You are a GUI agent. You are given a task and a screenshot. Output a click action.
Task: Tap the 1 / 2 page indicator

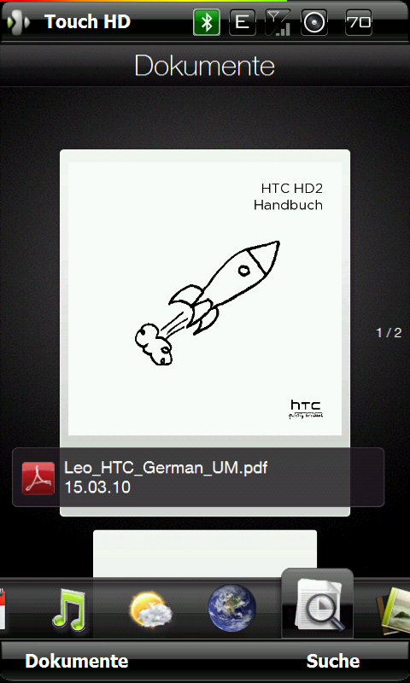(x=389, y=333)
